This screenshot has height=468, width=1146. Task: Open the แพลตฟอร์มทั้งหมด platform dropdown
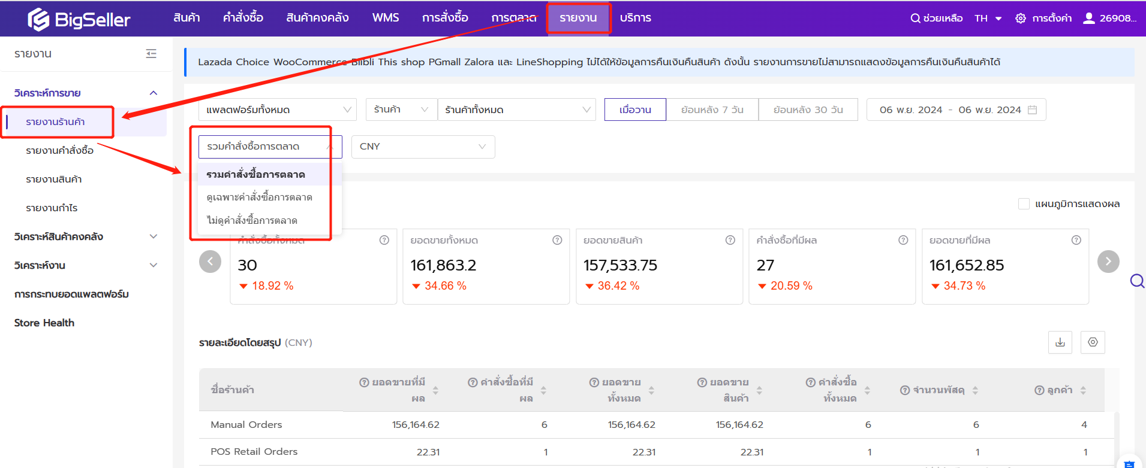point(278,110)
